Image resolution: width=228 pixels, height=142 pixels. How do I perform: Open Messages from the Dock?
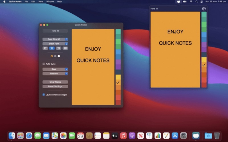(x=38, y=136)
